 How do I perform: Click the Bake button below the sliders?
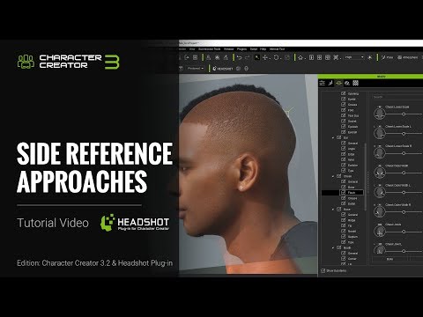coord(390,259)
